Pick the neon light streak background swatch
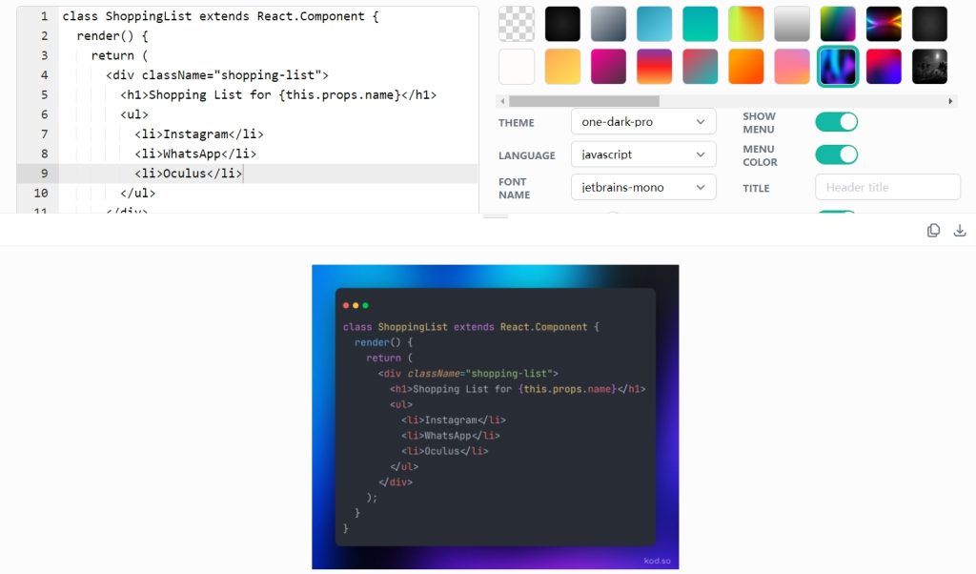 point(884,24)
